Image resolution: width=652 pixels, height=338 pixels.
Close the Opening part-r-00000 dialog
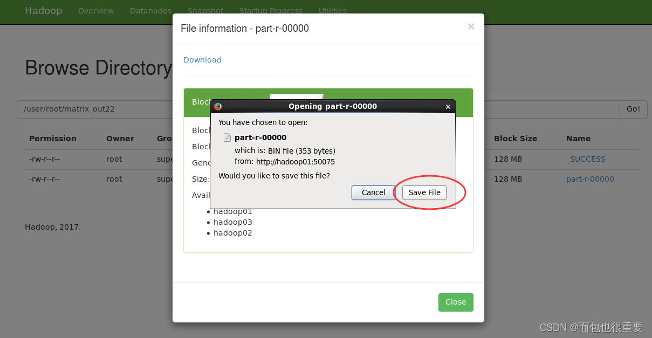pos(448,107)
